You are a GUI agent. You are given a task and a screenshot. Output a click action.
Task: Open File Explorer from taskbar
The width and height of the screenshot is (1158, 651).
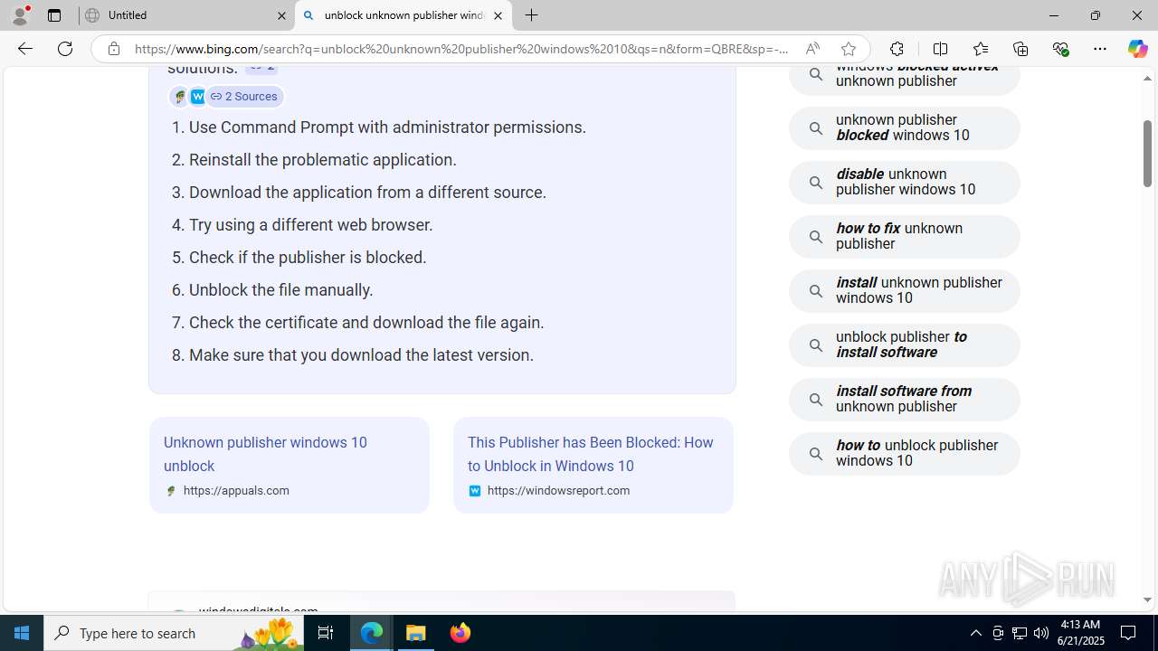click(x=416, y=633)
